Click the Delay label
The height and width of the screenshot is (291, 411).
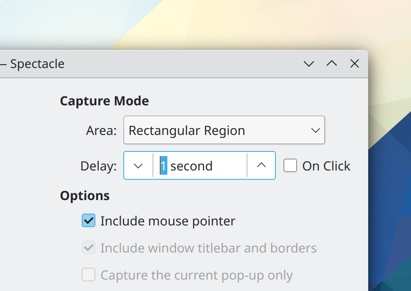98,166
